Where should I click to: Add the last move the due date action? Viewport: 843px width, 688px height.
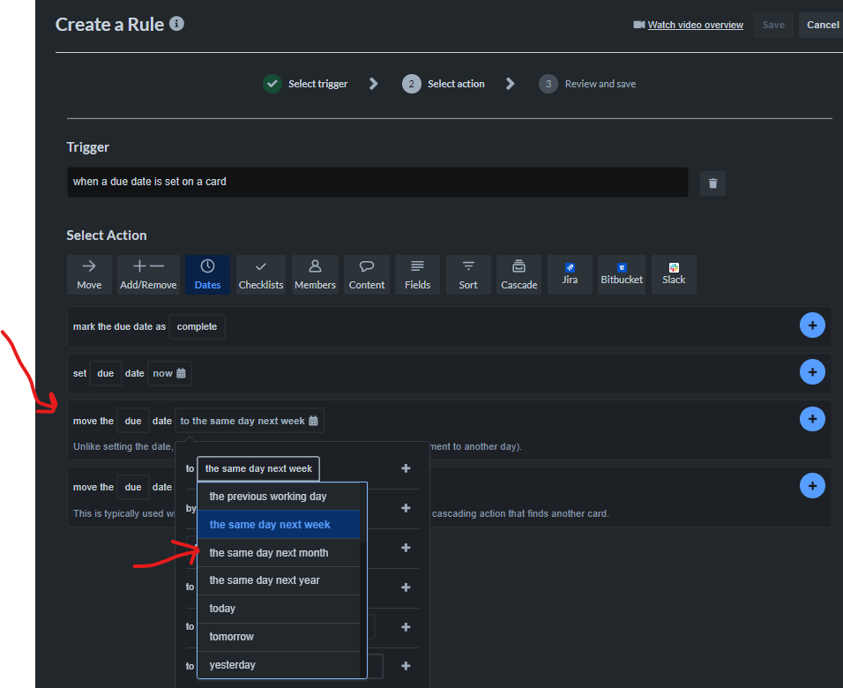click(x=812, y=486)
